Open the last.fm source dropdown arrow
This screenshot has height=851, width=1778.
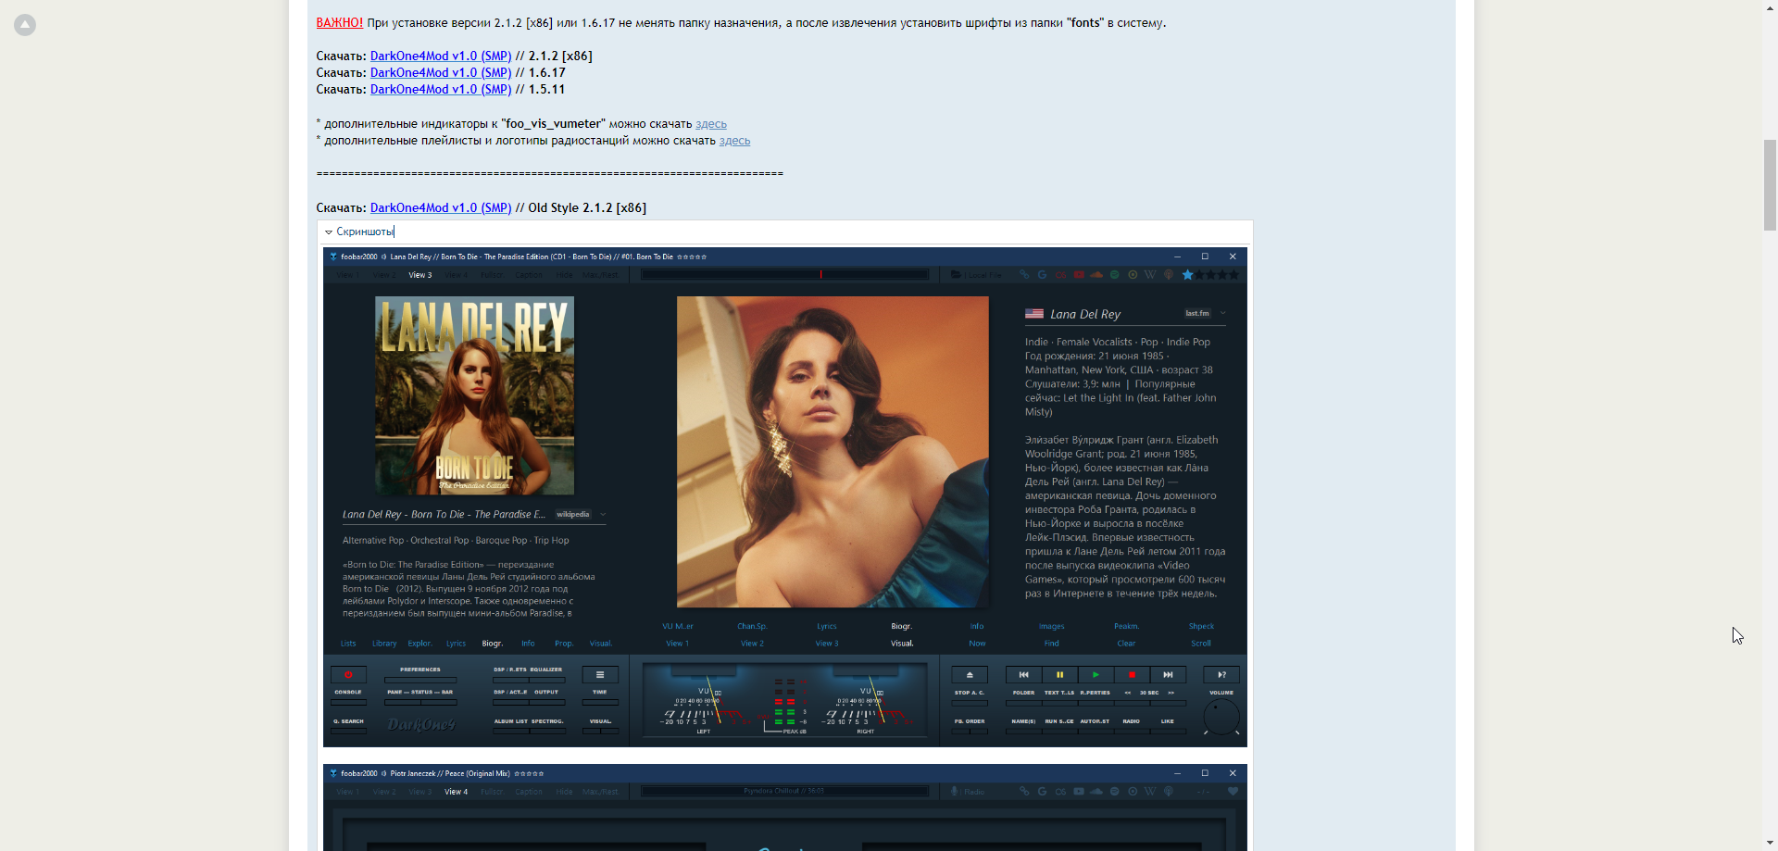[1223, 314]
